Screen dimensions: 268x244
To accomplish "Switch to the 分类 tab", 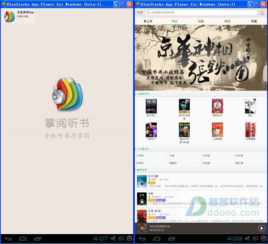I will [x=201, y=21].
